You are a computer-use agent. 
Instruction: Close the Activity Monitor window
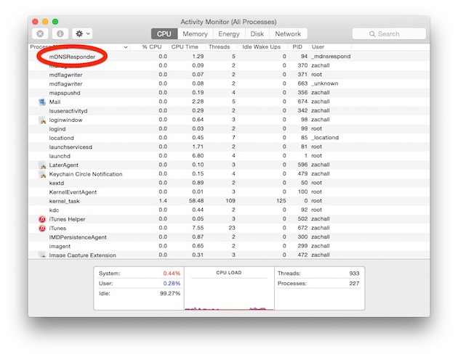click(36, 22)
